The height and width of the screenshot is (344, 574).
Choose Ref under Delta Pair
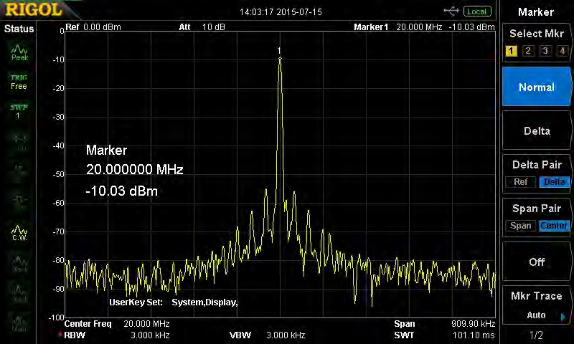(521, 182)
